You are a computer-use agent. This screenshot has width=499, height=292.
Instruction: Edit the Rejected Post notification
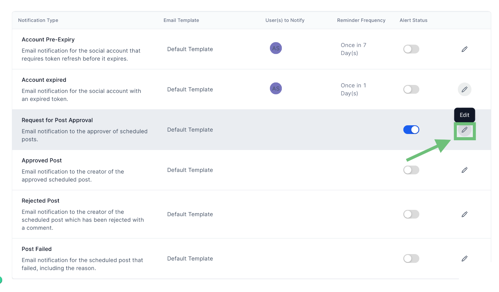(464, 214)
